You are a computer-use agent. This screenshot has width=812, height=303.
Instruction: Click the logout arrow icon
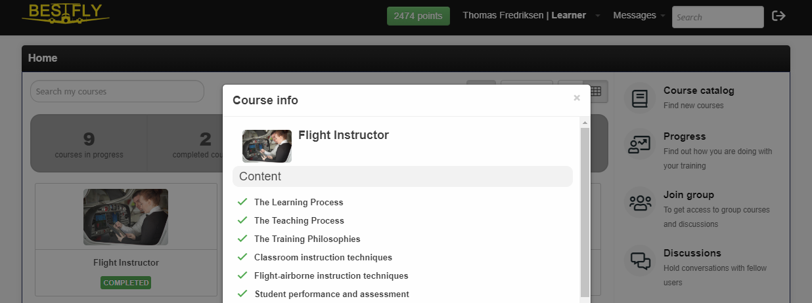pyautogui.click(x=778, y=16)
